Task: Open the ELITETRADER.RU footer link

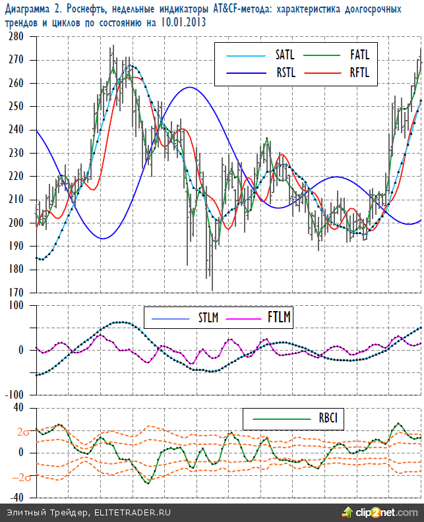Action: click(133, 512)
